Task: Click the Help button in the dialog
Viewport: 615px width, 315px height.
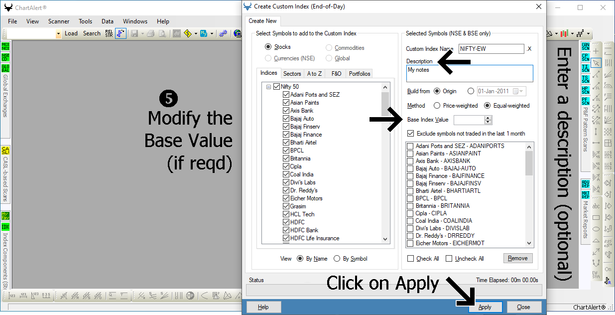Action: click(x=263, y=307)
